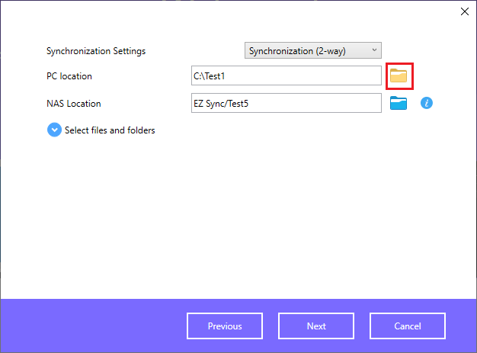Open the Synchronization (2-way) combo box
477x353 pixels.
[313, 50]
